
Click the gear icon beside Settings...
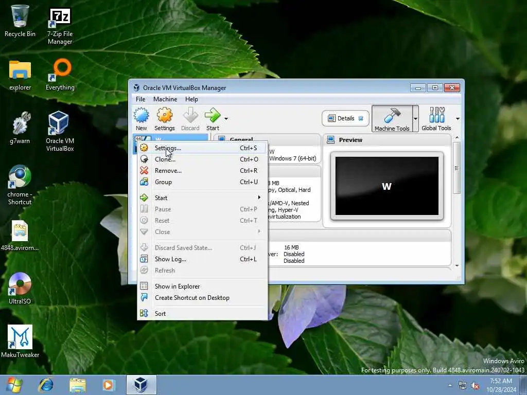[x=144, y=148]
